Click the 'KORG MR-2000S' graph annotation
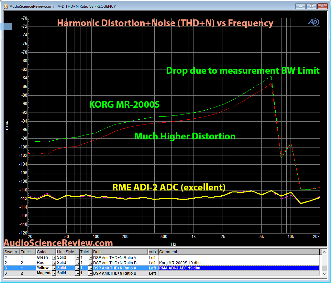This screenshot has width=331, height=283. pyautogui.click(x=124, y=104)
